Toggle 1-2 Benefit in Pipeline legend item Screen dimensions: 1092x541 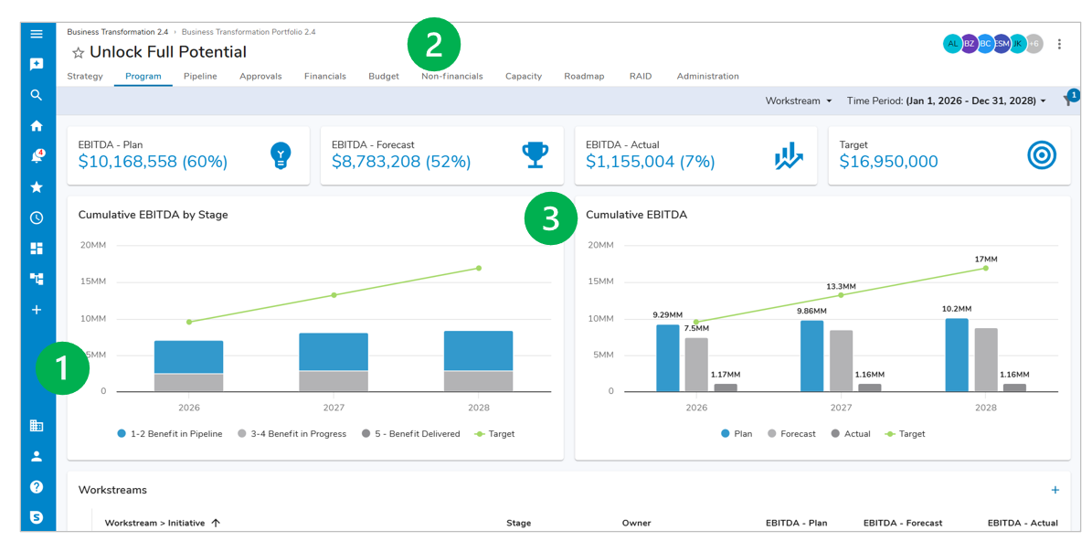click(x=170, y=434)
